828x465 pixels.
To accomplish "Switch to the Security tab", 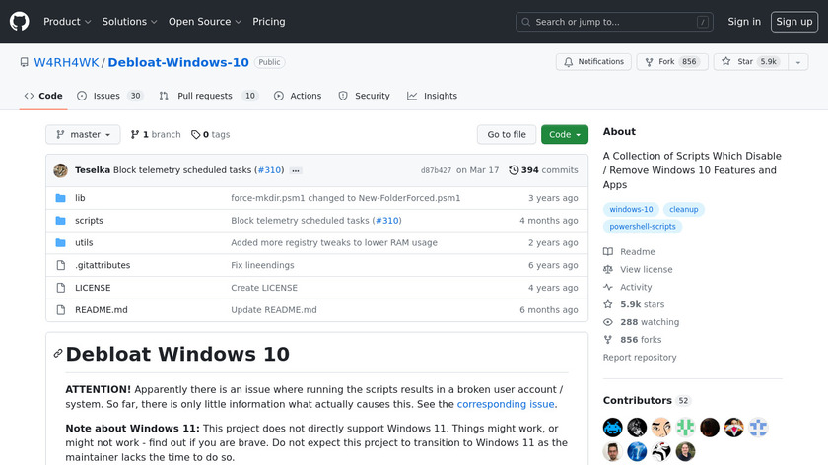I will pos(364,96).
